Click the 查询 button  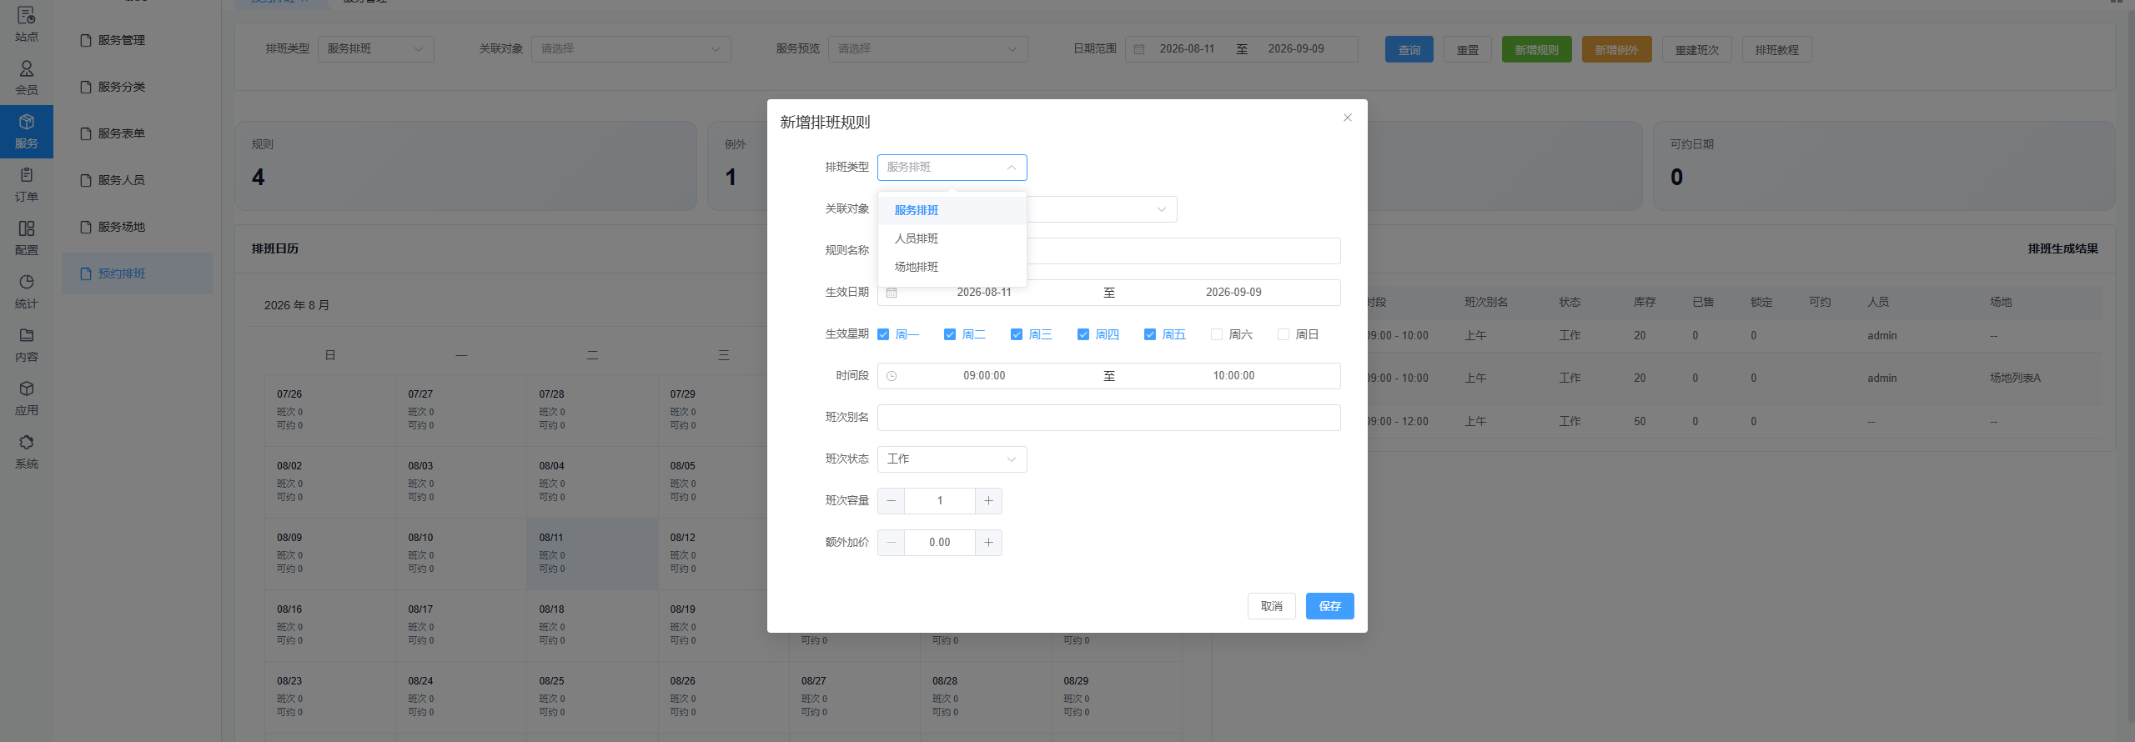pyautogui.click(x=1409, y=50)
